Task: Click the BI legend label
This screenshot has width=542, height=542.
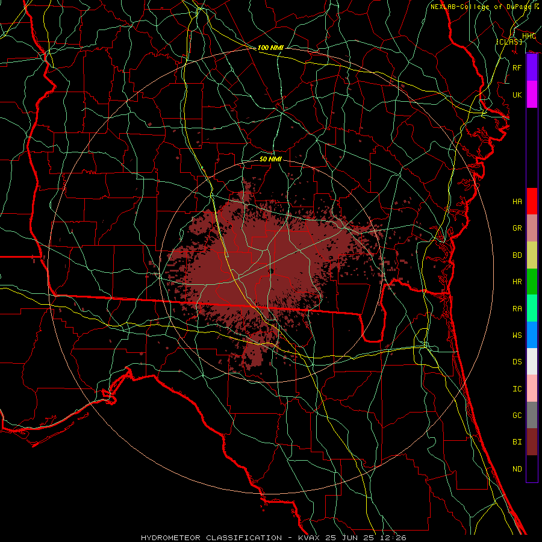Action: pyautogui.click(x=517, y=442)
